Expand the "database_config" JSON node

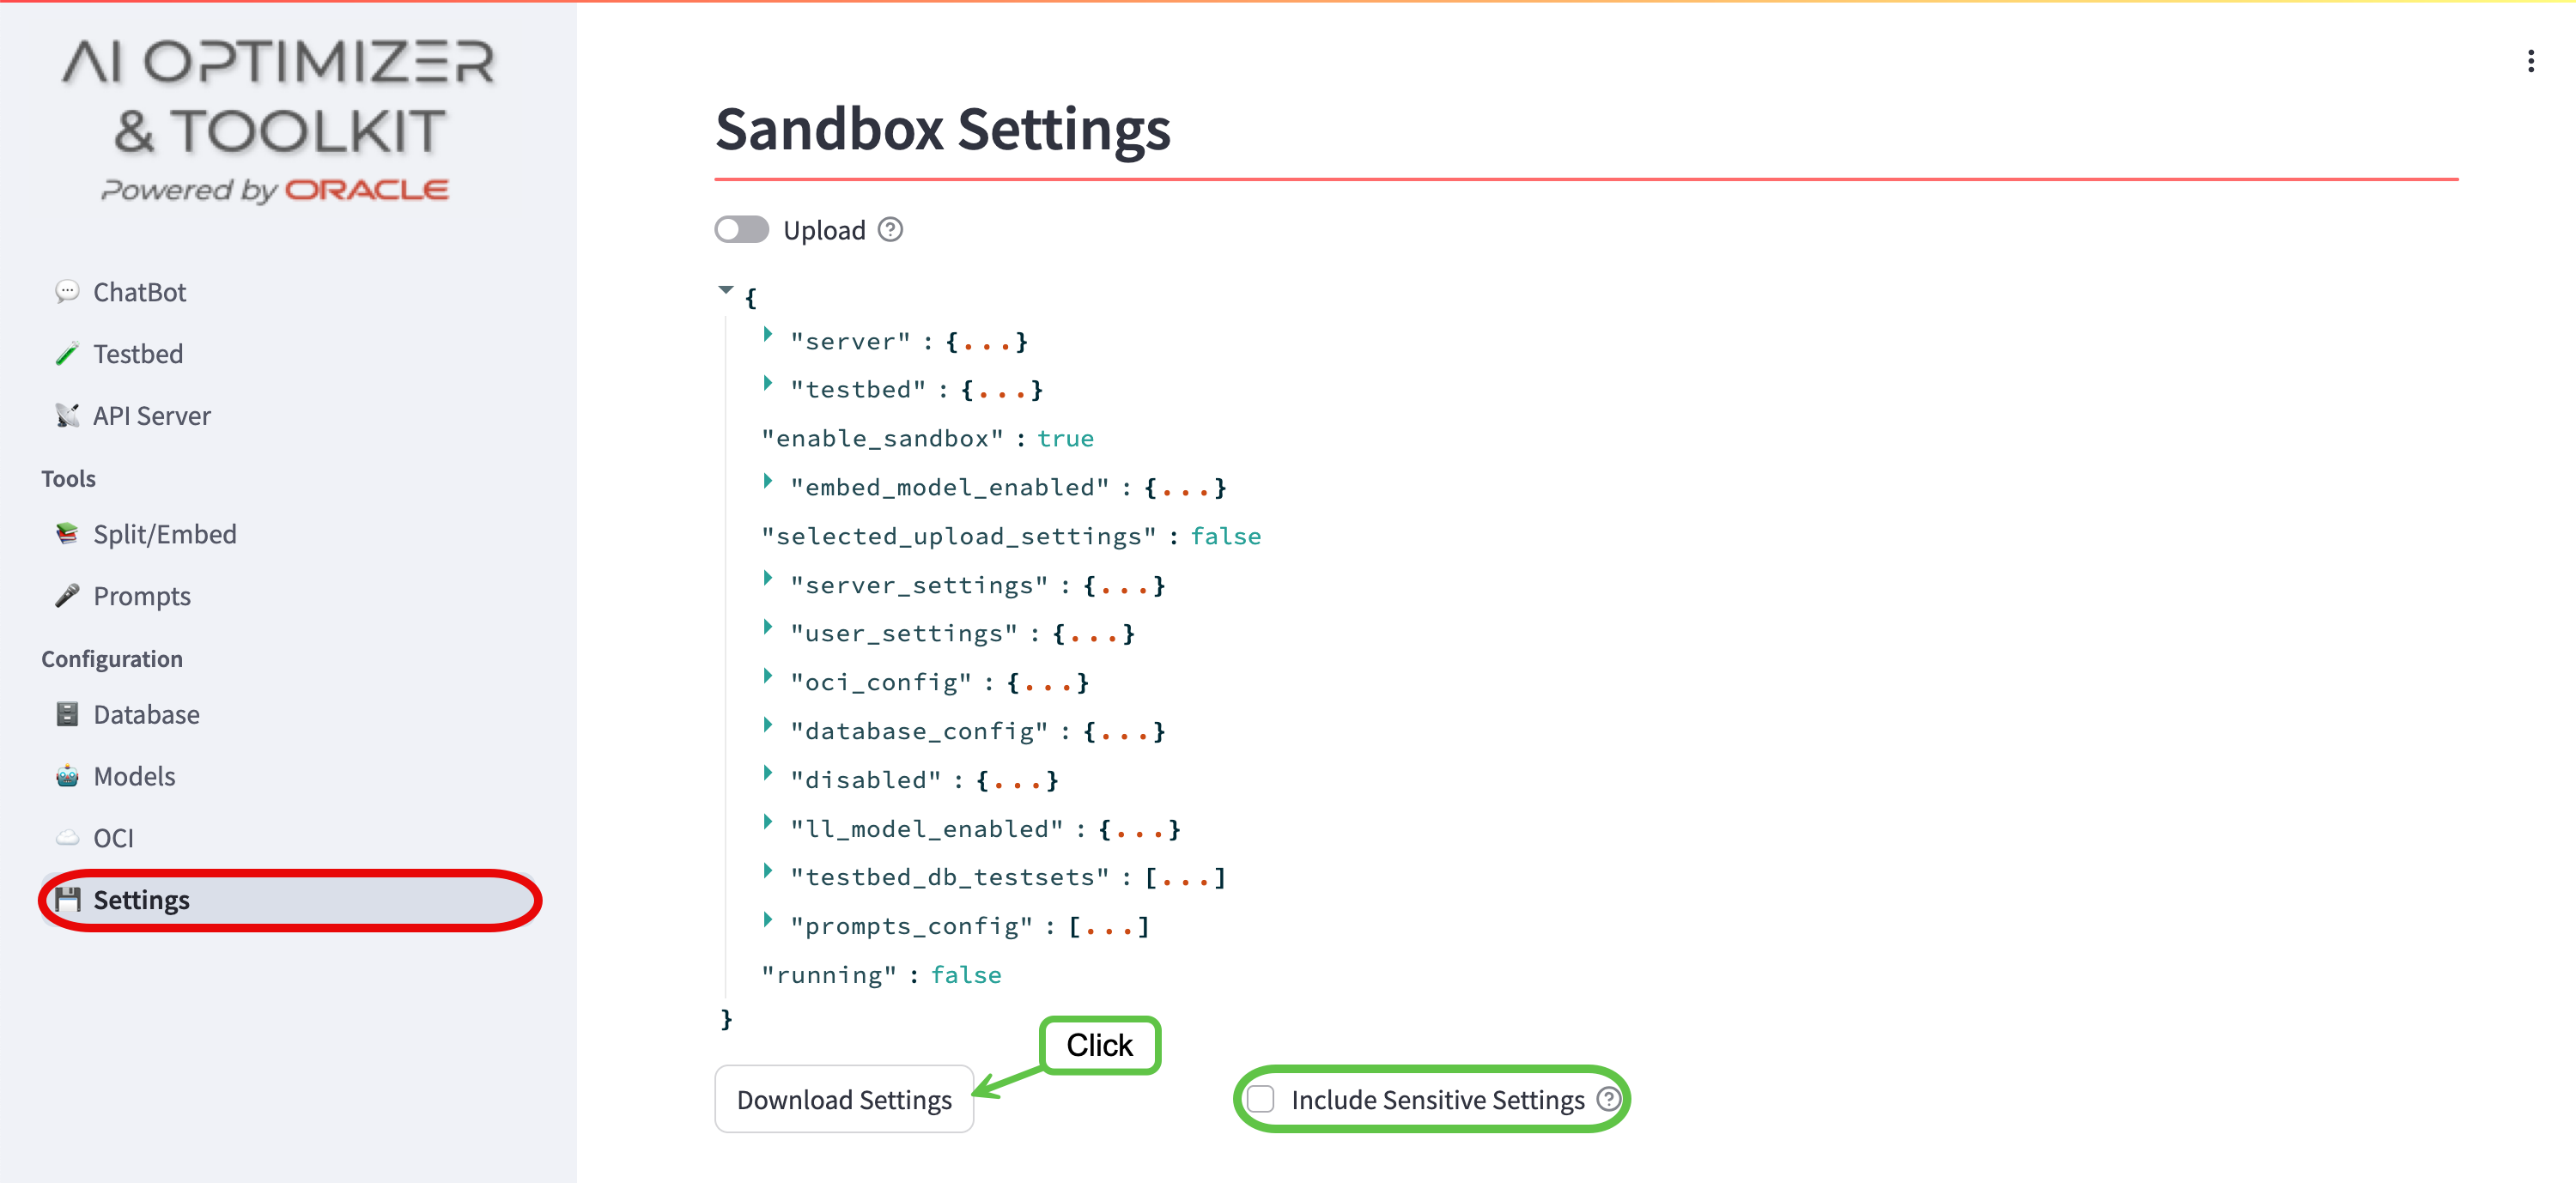tap(767, 725)
